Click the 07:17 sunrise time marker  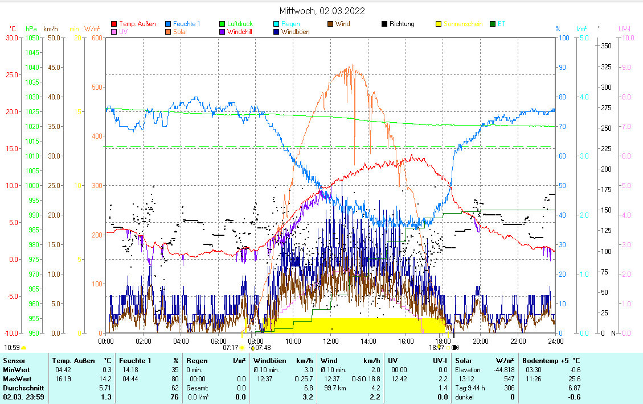[x=230, y=347]
